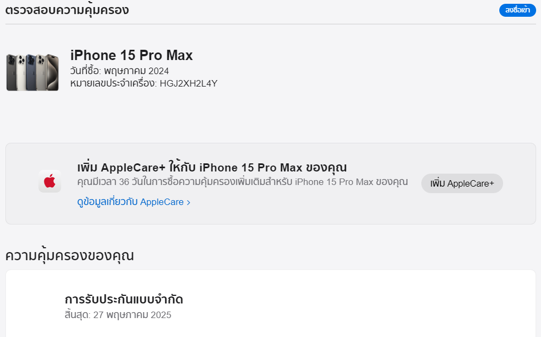Click the rightmost natural titanium iPhone in the image
This screenshot has width=541, height=337.
(x=53, y=72)
